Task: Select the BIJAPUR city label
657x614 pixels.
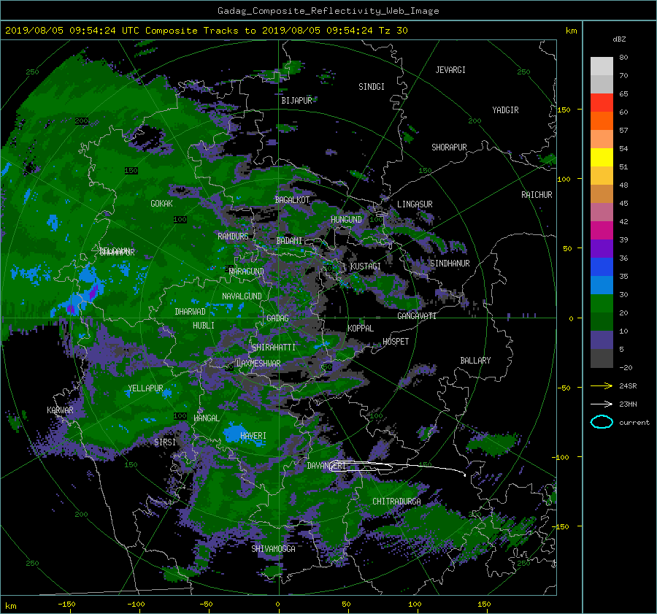Action: (x=296, y=101)
